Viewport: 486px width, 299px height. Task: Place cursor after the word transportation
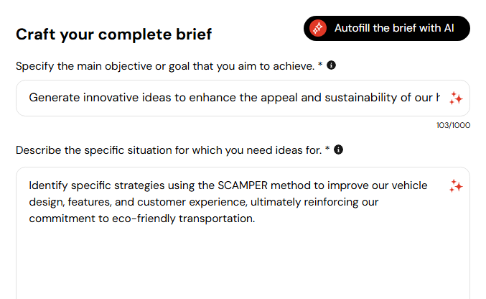[x=255, y=218]
